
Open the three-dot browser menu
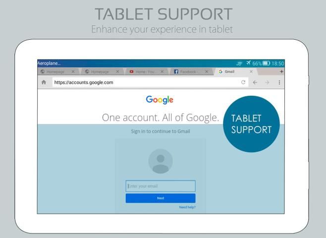click(279, 82)
